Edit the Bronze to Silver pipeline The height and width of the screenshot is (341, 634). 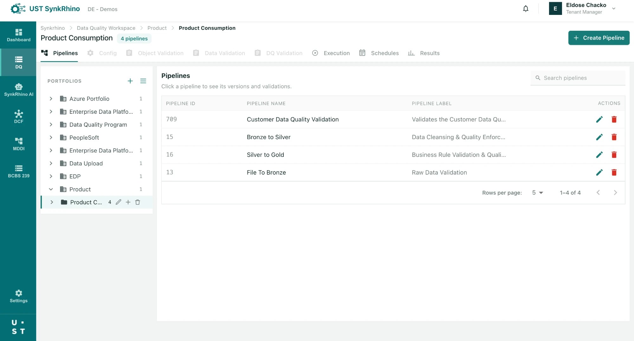click(x=599, y=137)
